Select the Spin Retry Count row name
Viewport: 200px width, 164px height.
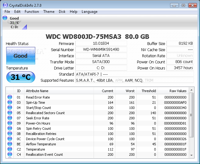(x=38, y=129)
